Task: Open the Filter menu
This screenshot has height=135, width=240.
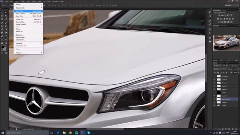Action: pyautogui.click(x=39, y=1)
